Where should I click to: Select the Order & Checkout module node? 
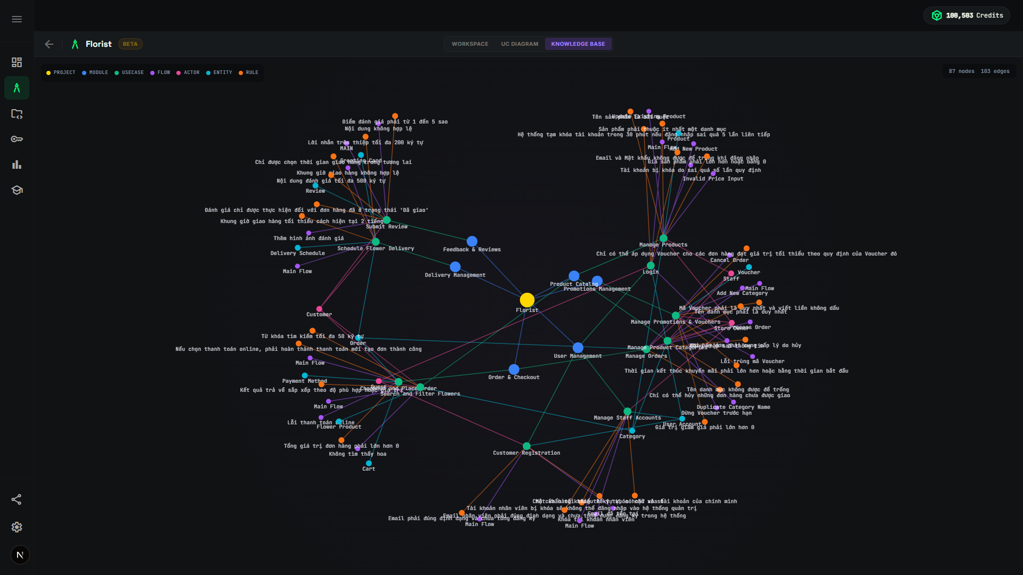pos(514,369)
